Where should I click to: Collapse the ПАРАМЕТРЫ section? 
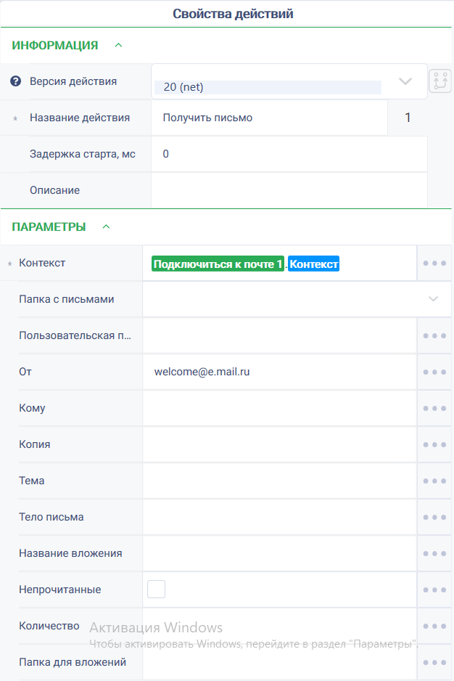[107, 227]
